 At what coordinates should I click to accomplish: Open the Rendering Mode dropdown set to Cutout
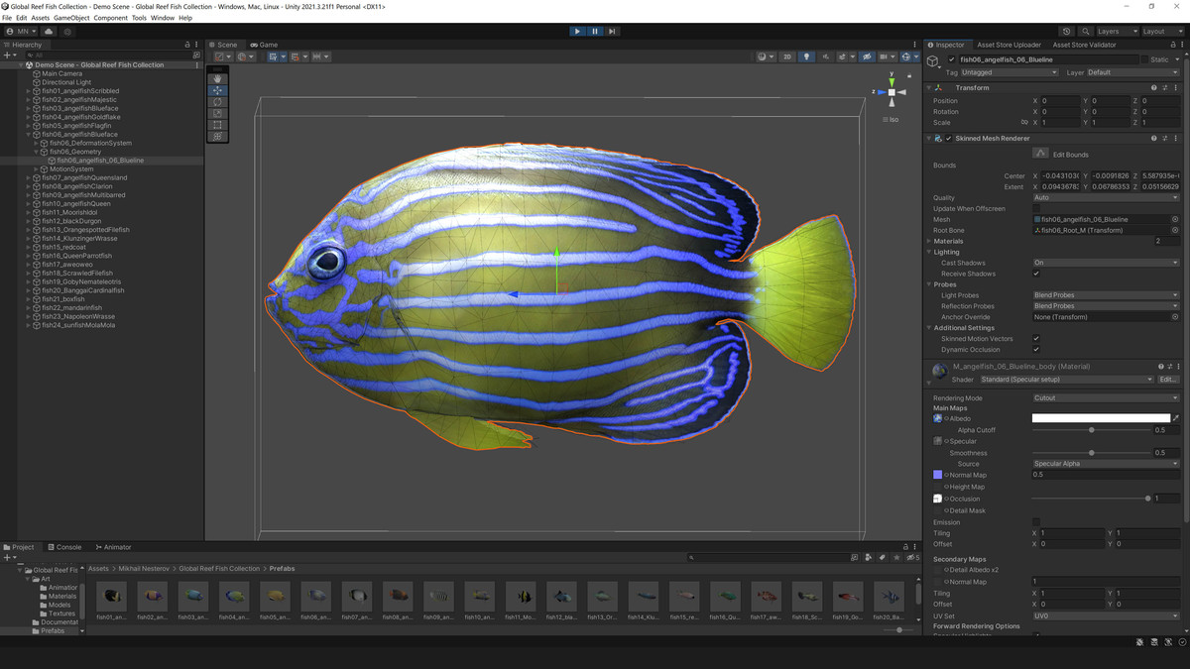(x=1104, y=397)
